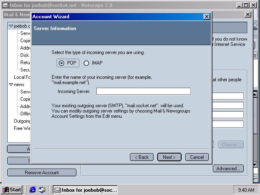The image size is (260, 195).
Task: Select Security item under joebob account
Action: [25, 70]
